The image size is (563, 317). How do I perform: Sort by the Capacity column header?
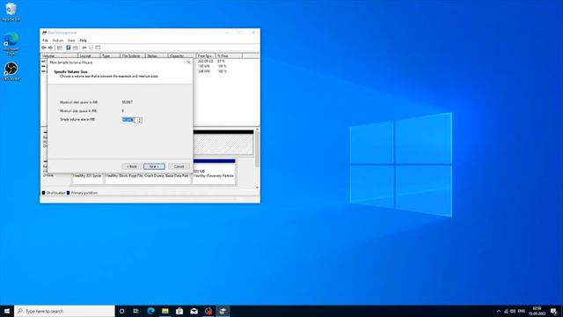tap(182, 55)
